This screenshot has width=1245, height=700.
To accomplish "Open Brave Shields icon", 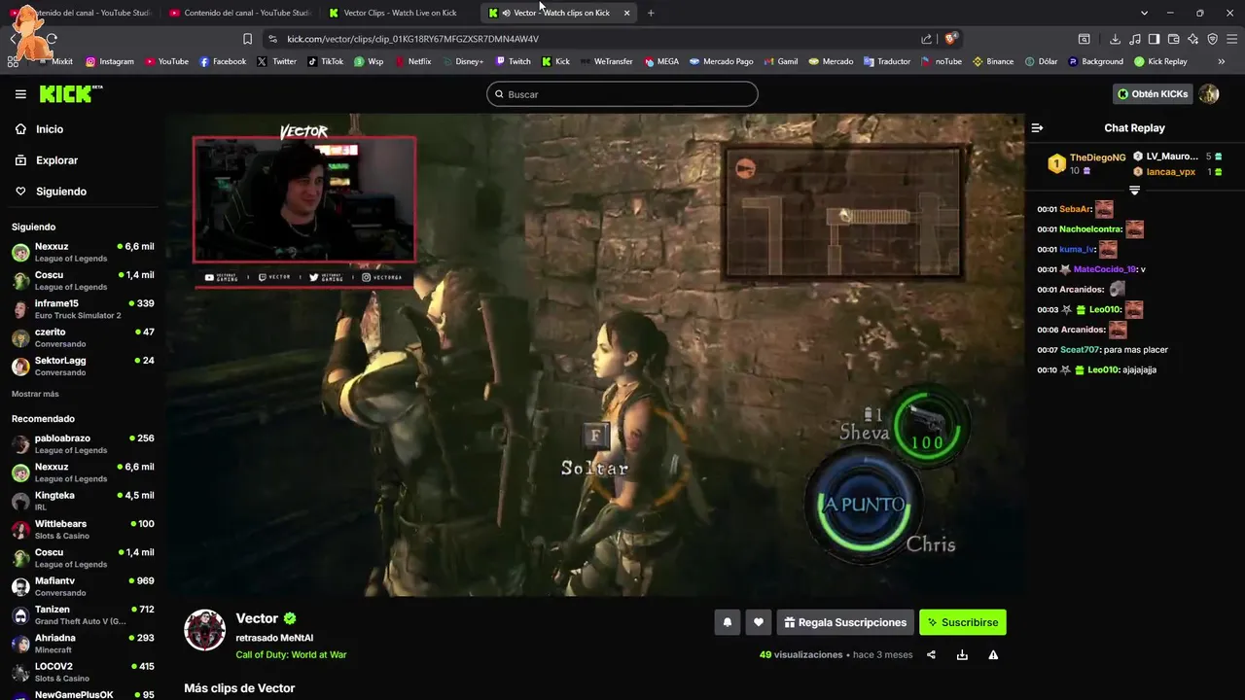I will [x=951, y=39].
